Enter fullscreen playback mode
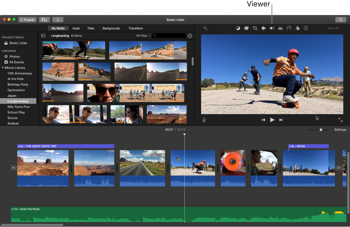This screenshot has width=350, height=227. [340, 120]
